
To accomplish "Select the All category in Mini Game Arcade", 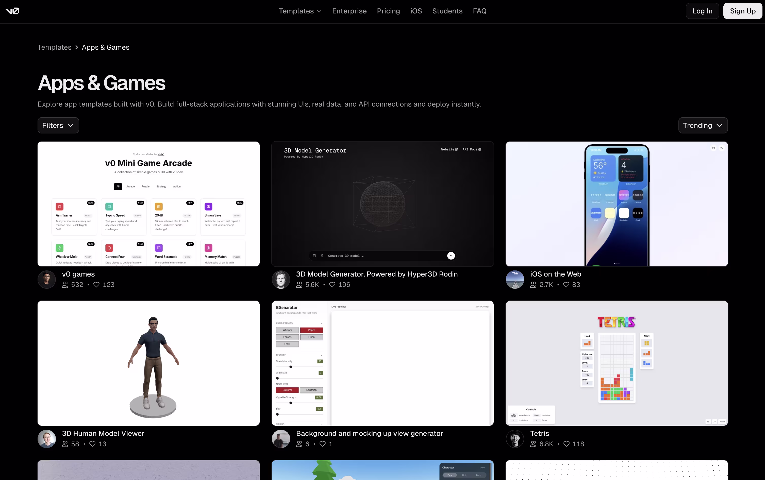I will pyautogui.click(x=118, y=187).
